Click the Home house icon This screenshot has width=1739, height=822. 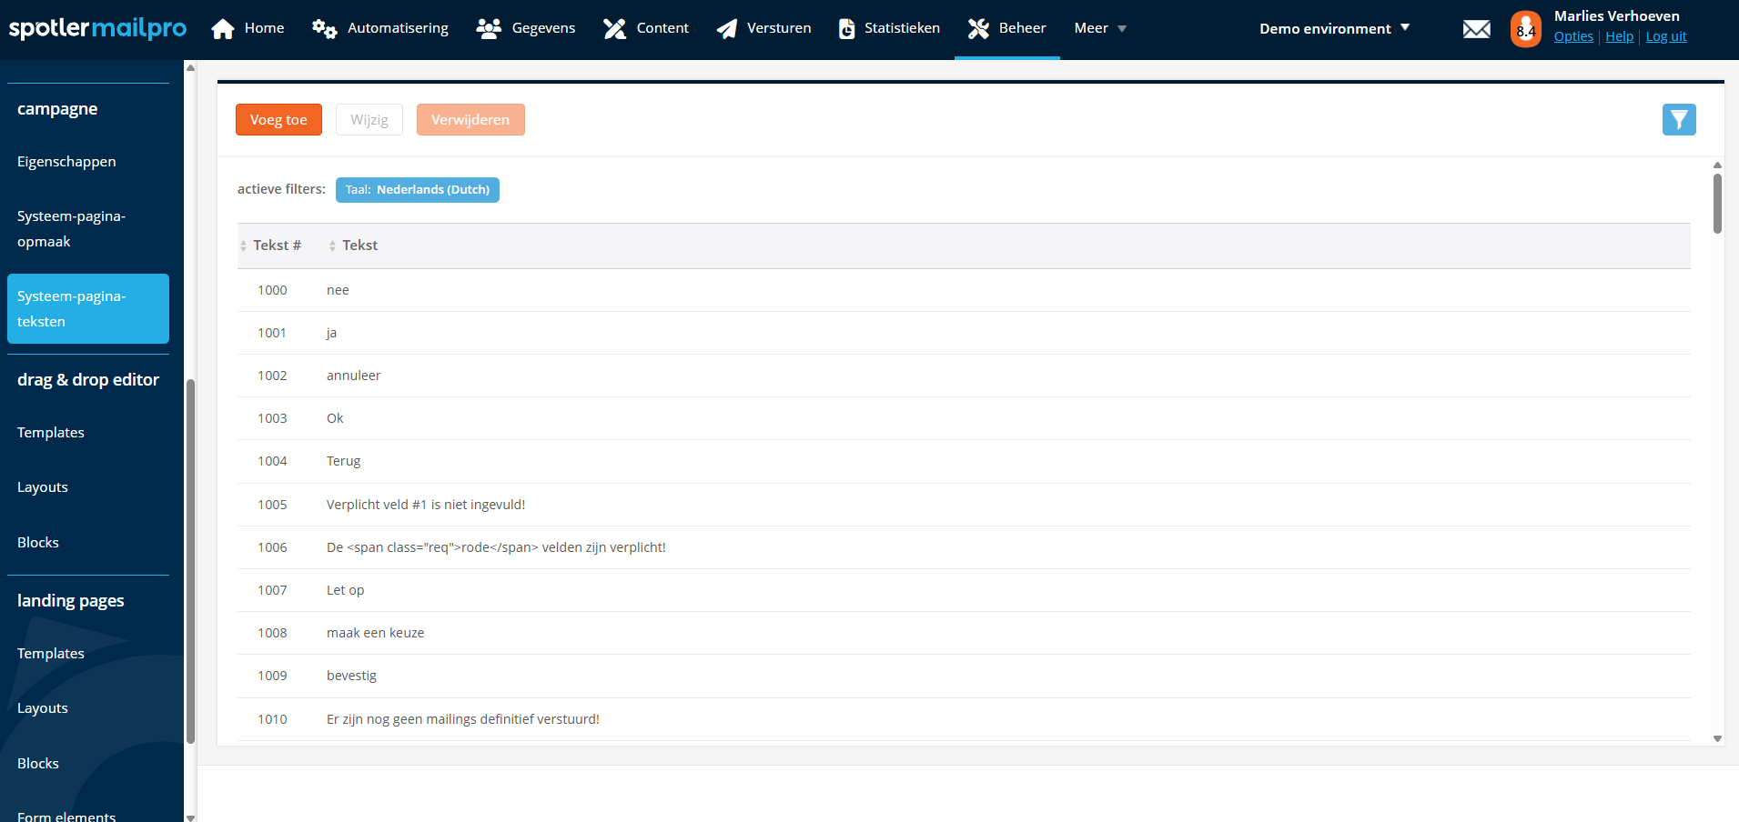(x=223, y=29)
